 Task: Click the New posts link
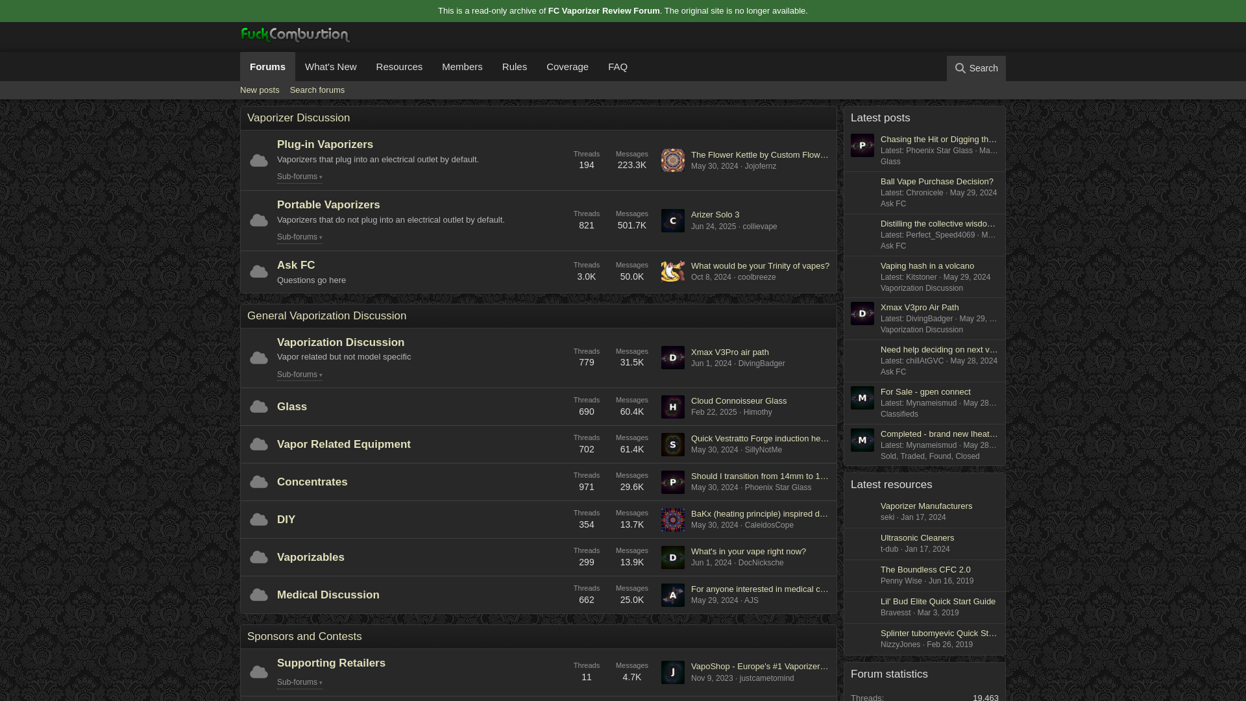(260, 90)
